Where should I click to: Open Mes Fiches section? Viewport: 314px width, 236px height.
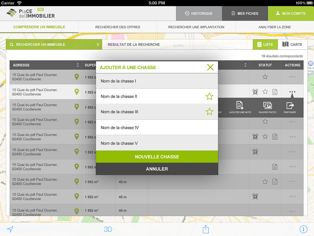click(x=245, y=14)
